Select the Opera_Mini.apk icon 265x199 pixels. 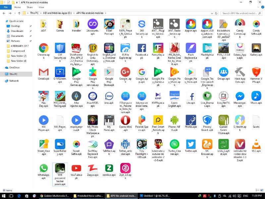[x=125, y=120]
